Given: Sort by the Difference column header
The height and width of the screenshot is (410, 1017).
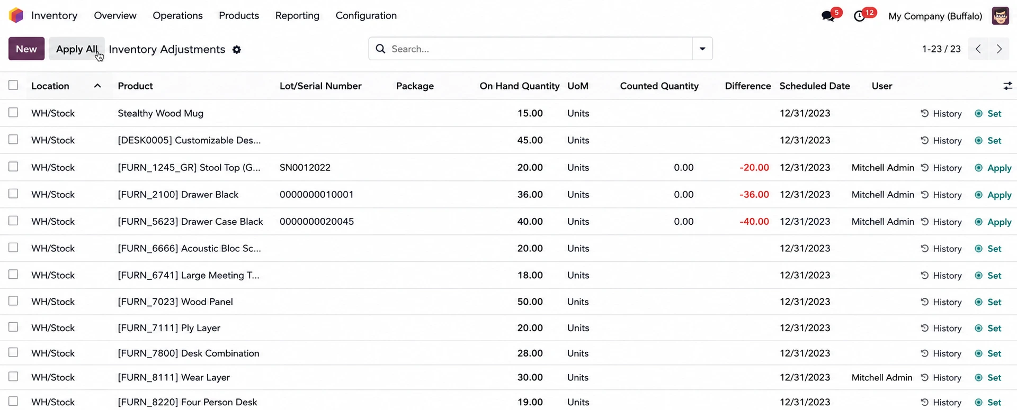Looking at the screenshot, I should tap(748, 86).
